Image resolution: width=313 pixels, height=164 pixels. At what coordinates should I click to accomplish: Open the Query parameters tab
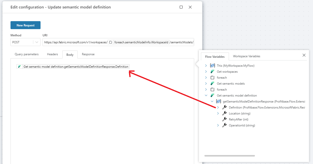[x=27, y=54]
